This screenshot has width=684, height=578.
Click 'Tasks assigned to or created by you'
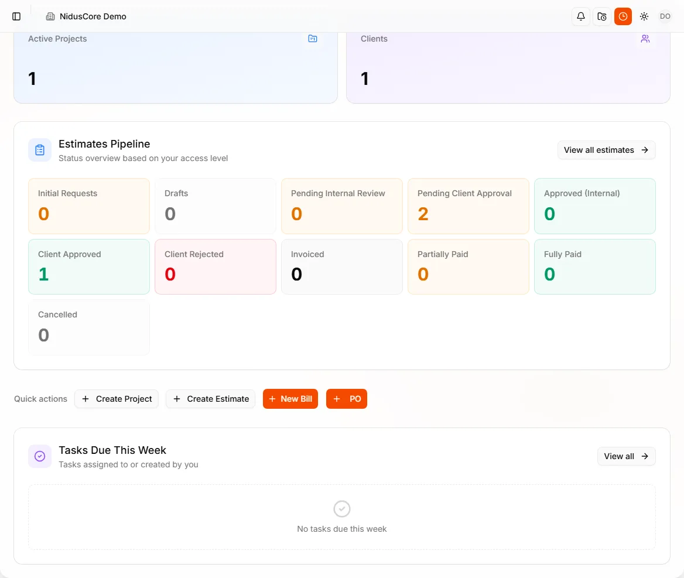coord(128,464)
